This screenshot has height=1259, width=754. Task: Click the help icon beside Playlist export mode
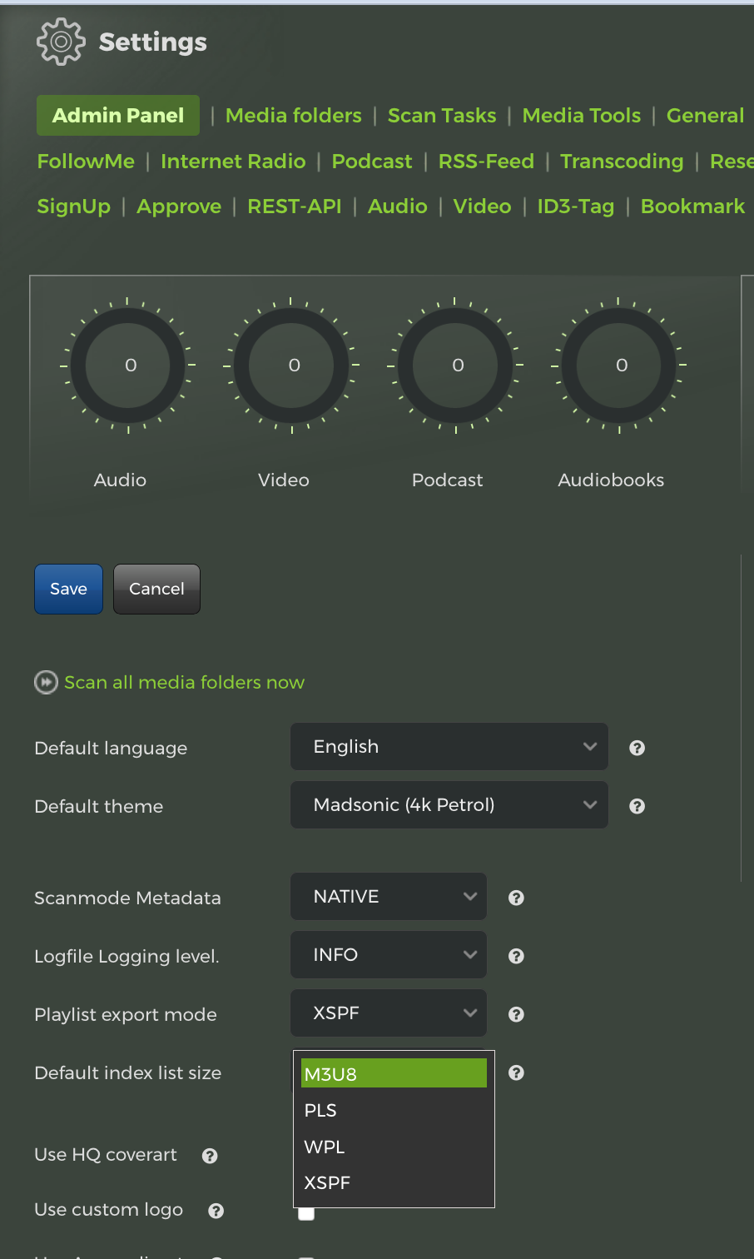[516, 1014]
